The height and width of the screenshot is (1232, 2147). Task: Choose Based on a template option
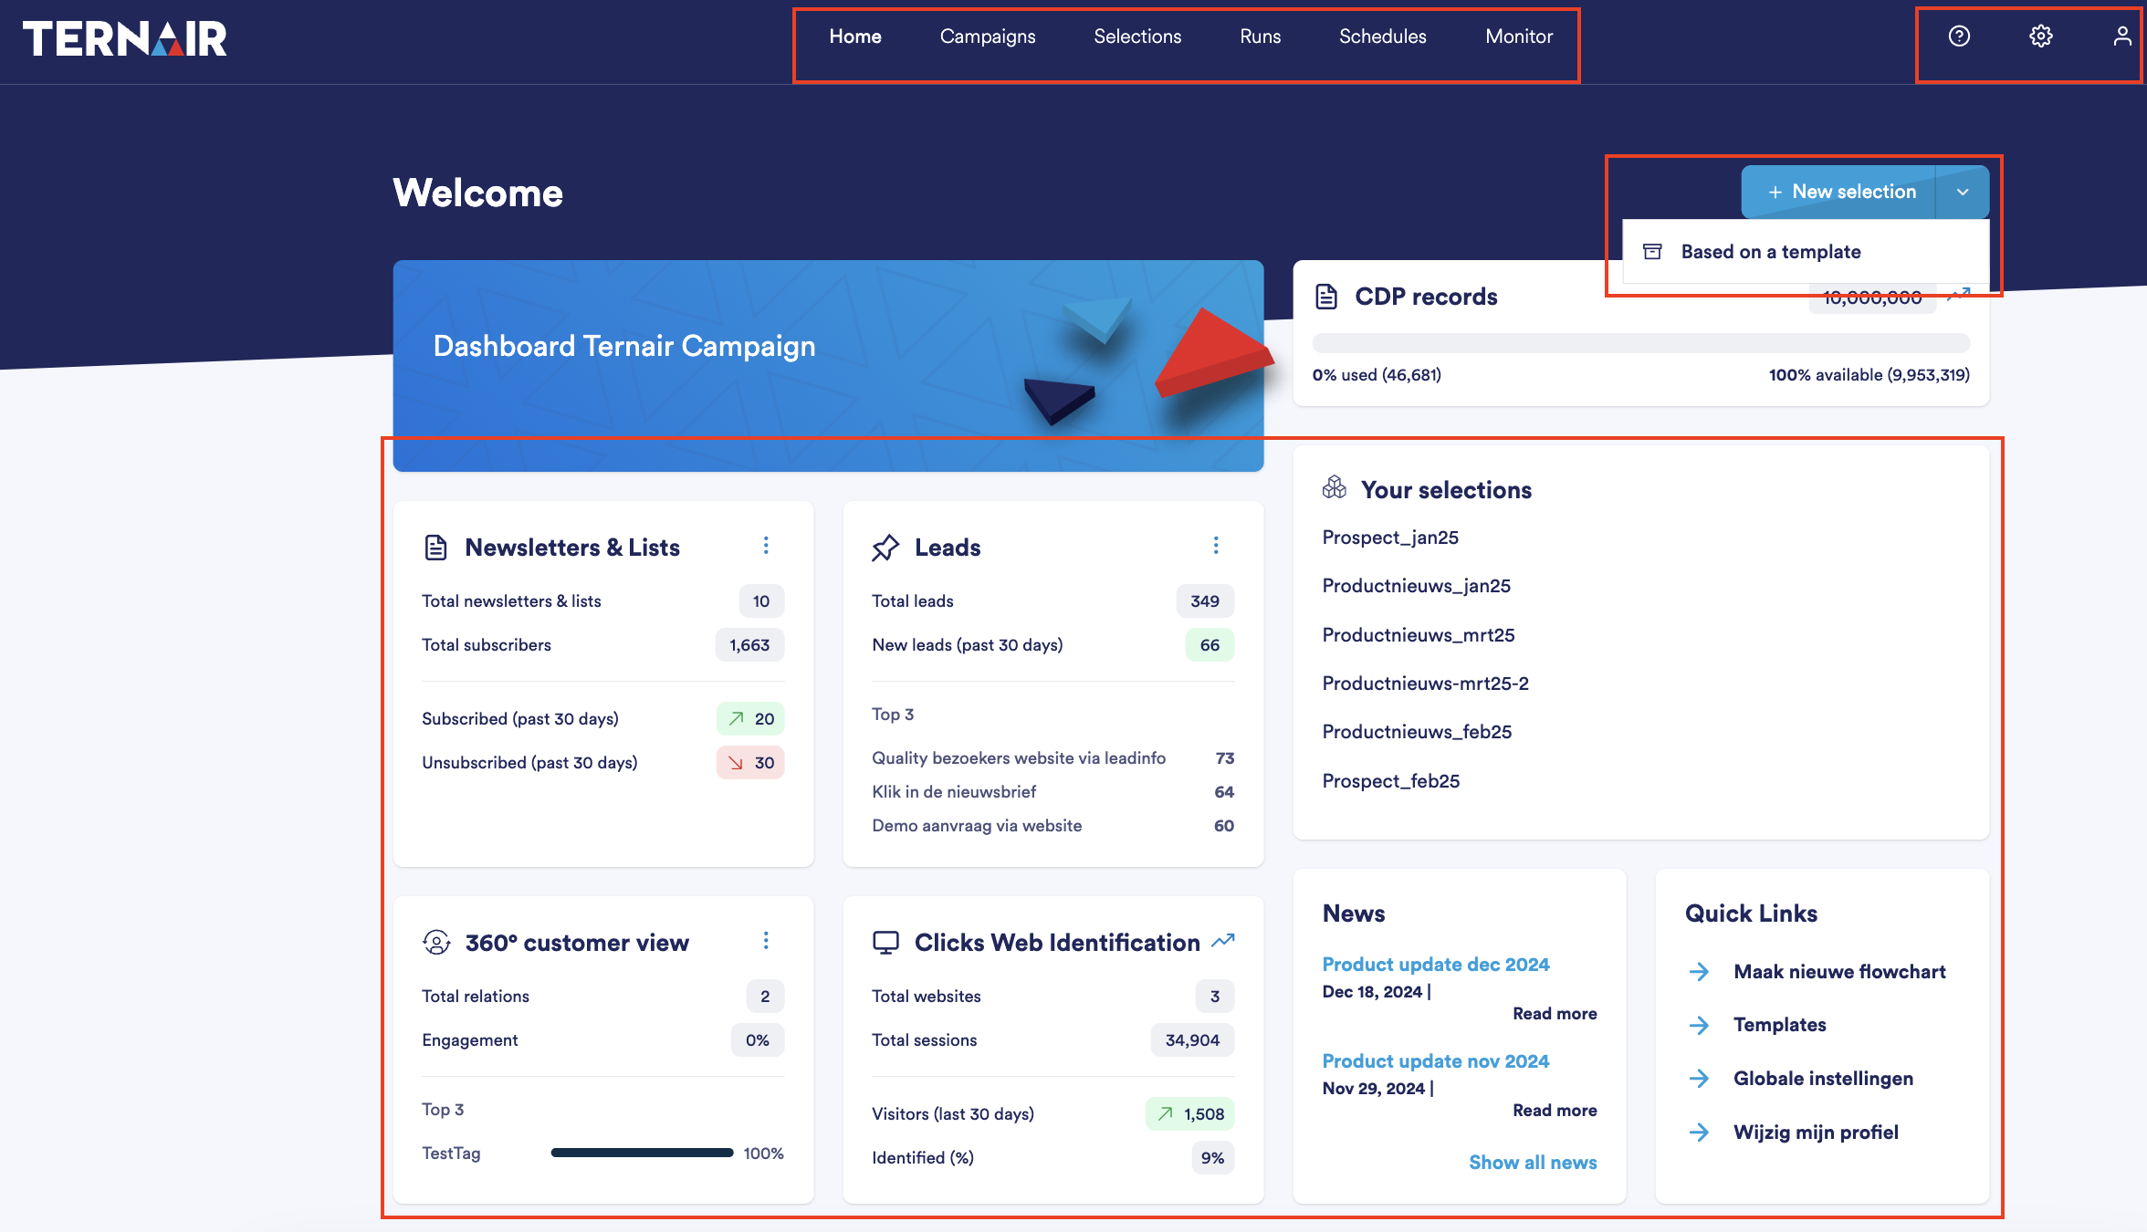point(1807,252)
